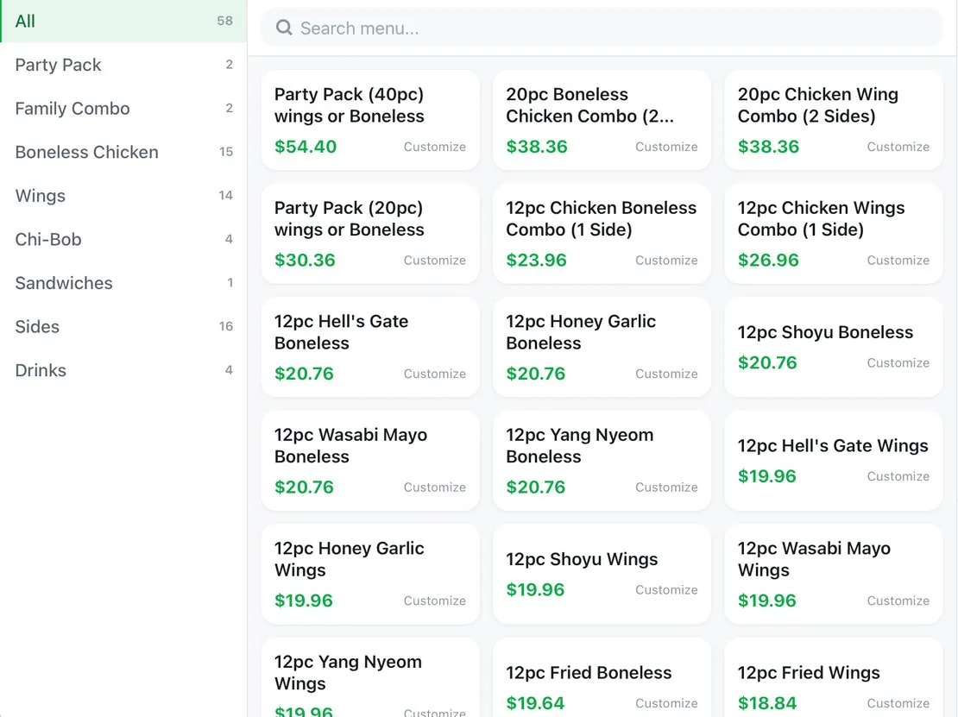
Task: Select the Drinks category
Action: 123,371
